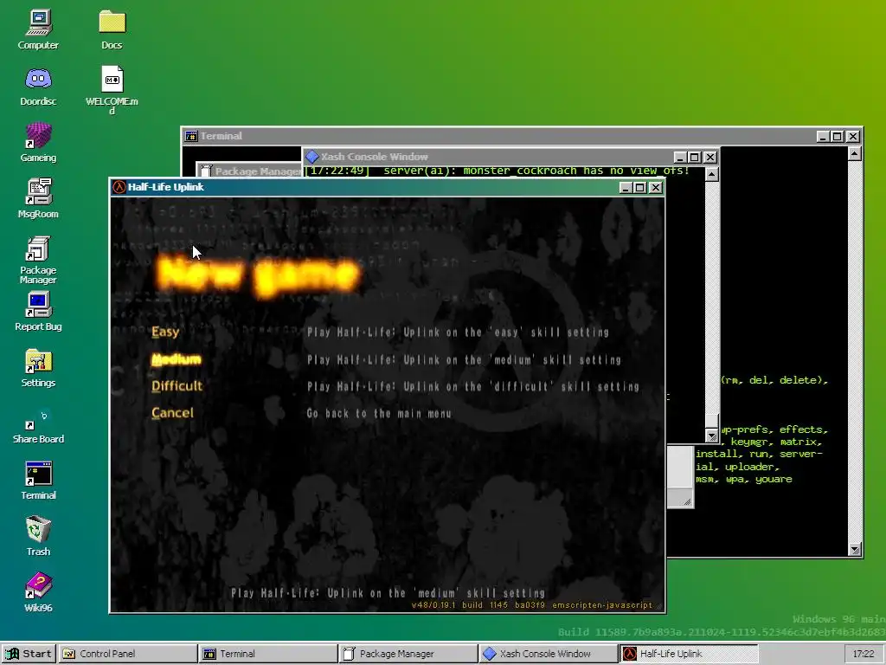Open the Computer desktop icon

point(38,30)
